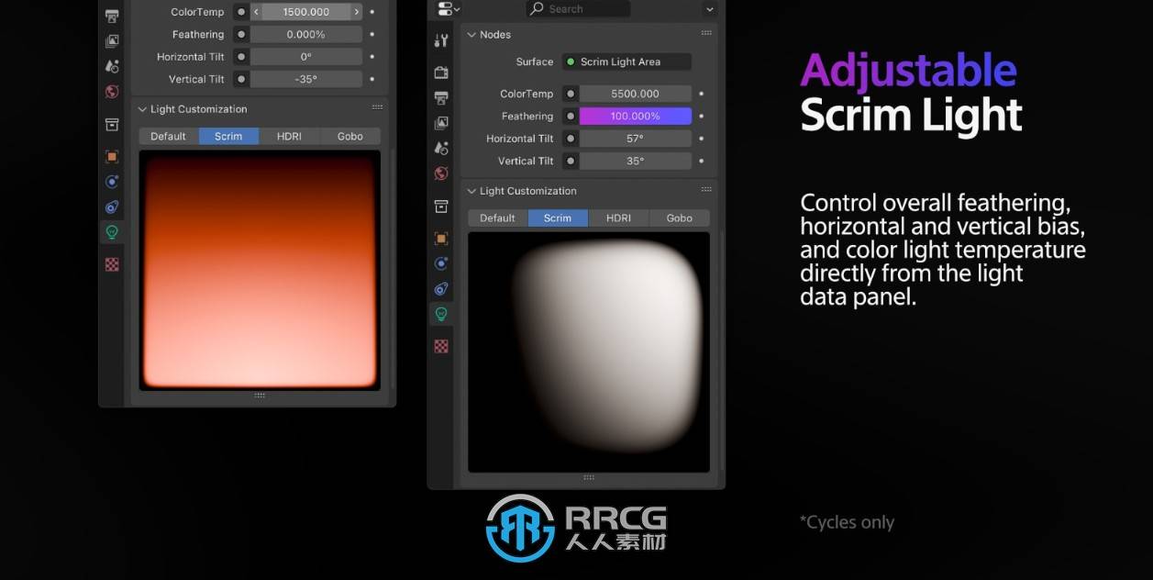Click the animate dot right of 100.000% Feathering

tap(702, 117)
